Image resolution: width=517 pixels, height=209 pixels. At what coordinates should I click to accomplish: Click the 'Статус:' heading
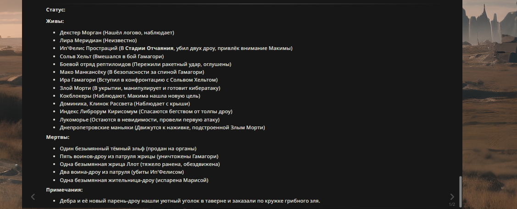point(56,9)
